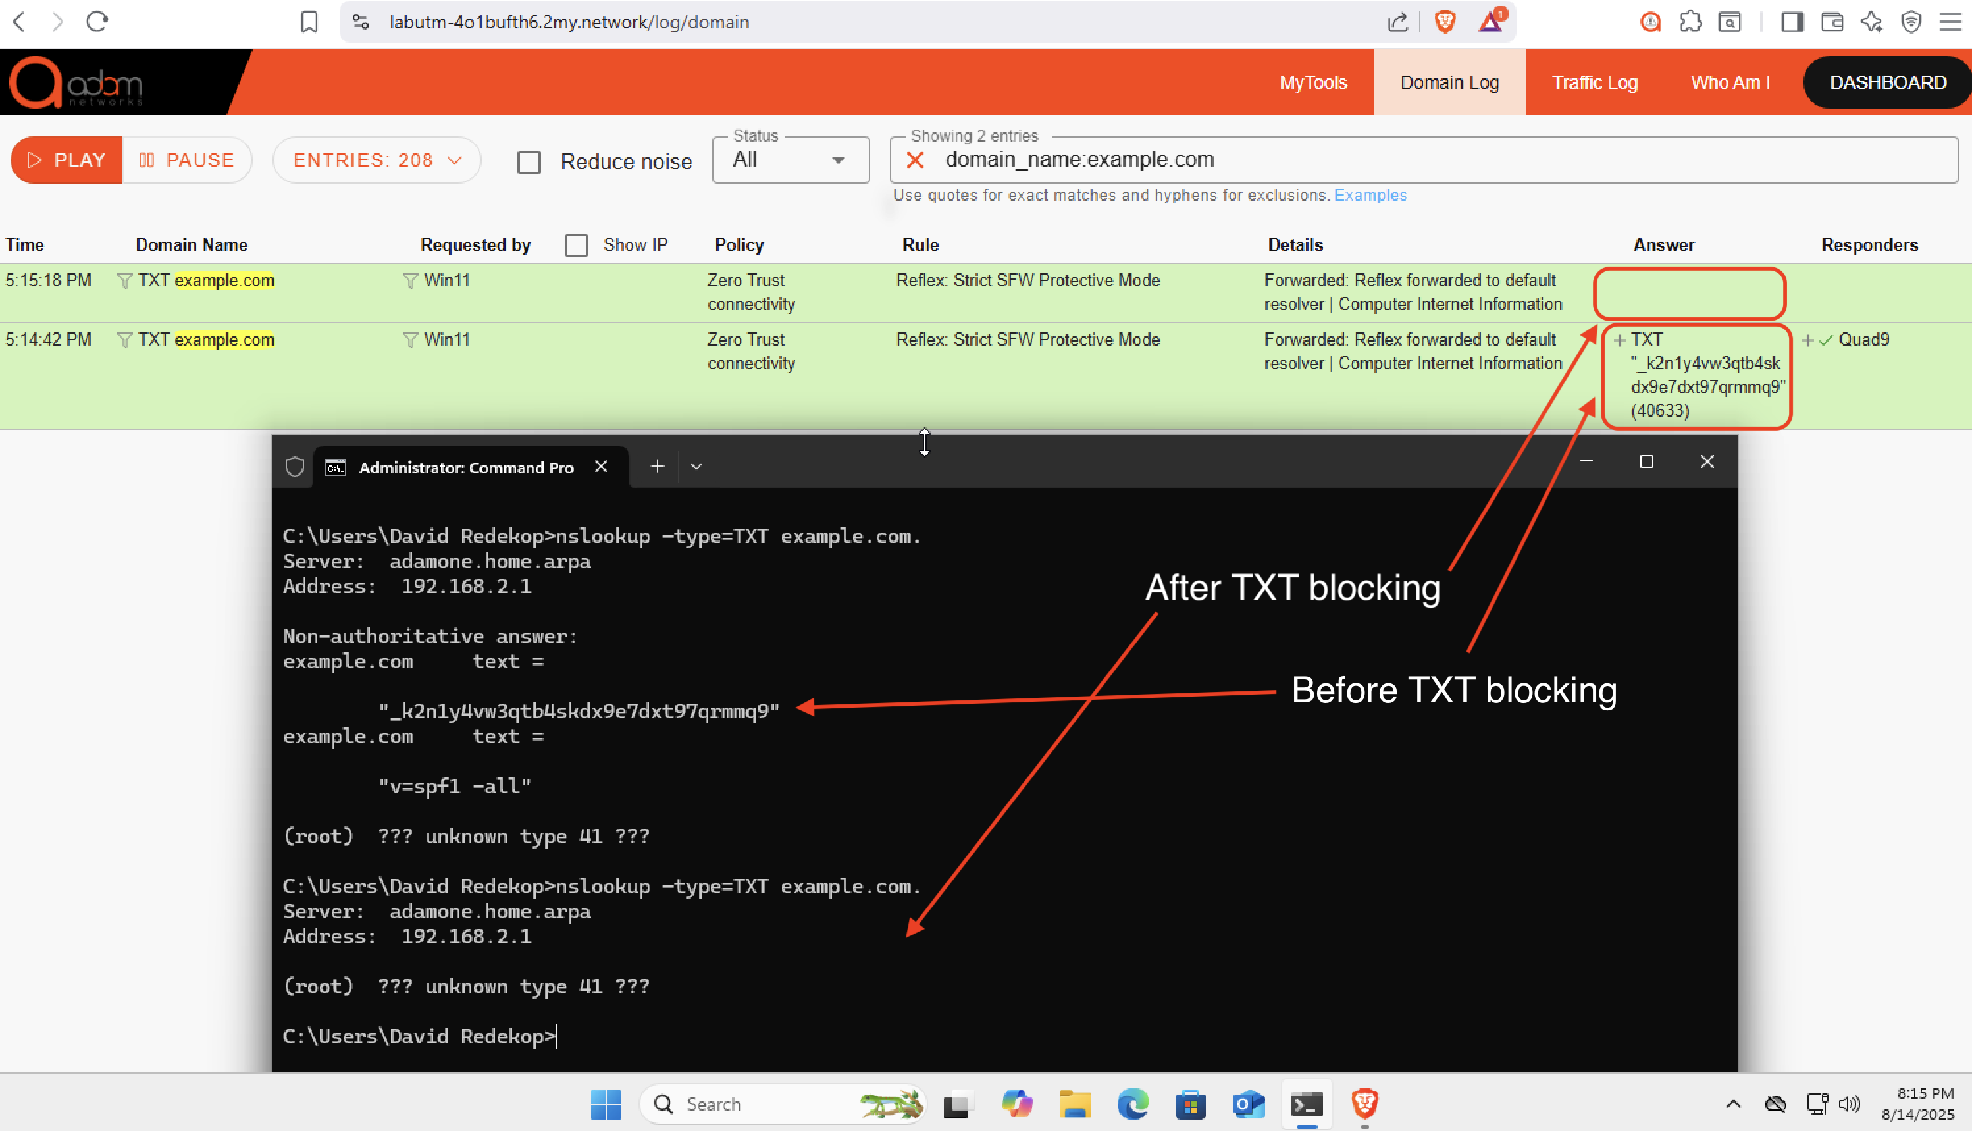Click the Time column header
The height and width of the screenshot is (1131, 1972).
coord(25,245)
